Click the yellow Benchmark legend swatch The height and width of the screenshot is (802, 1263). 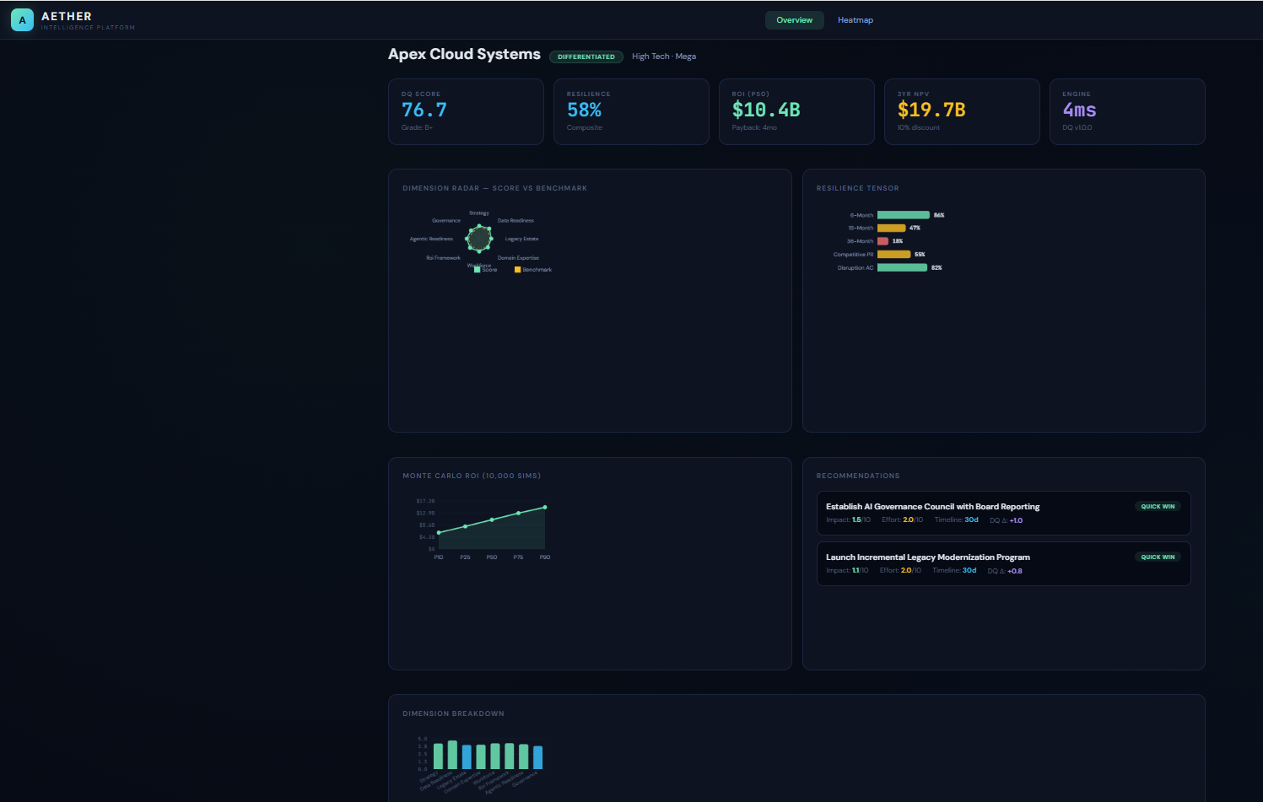pyautogui.click(x=517, y=268)
